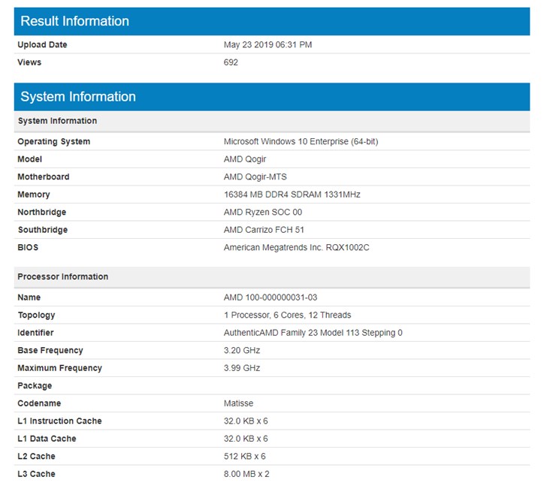547x492 pixels.
Task: Click the processor Name label
Action: [29, 297]
